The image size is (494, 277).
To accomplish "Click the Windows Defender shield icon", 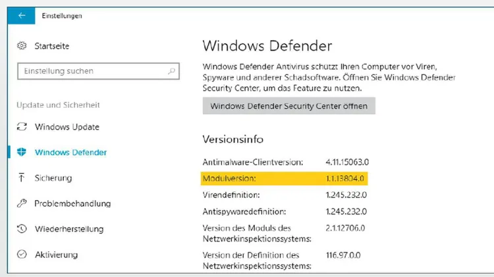I will click(x=22, y=153).
